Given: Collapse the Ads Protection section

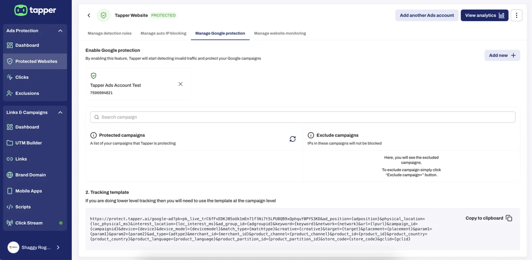Looking at the screenshot, I should [x=60, y=31].
